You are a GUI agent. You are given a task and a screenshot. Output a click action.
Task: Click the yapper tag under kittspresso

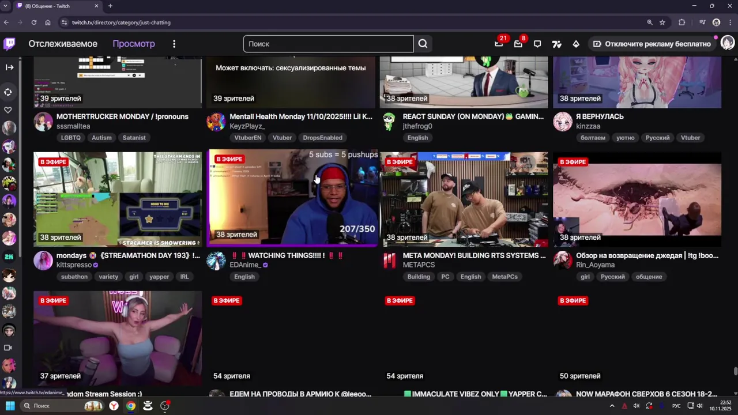(159, 277)
